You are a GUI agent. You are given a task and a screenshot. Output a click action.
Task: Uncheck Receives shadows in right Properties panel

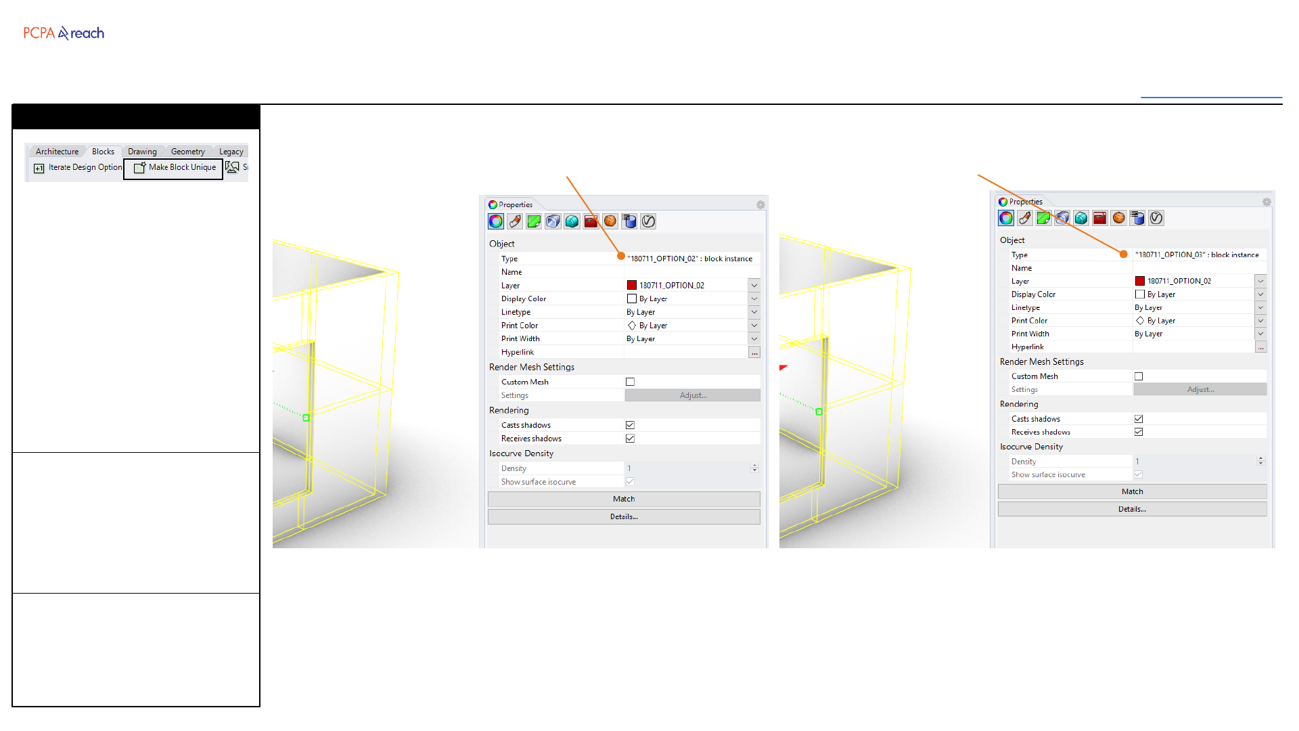tap(1139, 432)
